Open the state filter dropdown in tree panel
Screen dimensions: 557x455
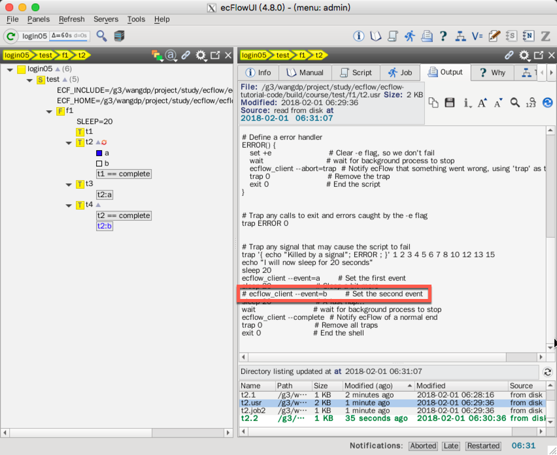tap(157, 55)
